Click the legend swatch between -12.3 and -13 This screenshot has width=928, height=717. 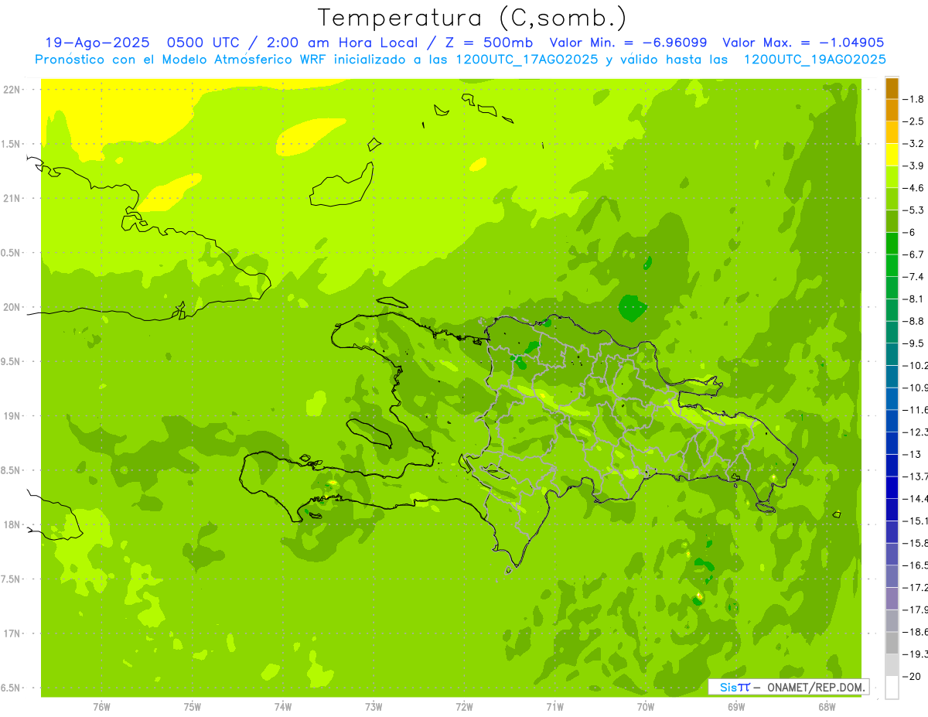[892, 442]
